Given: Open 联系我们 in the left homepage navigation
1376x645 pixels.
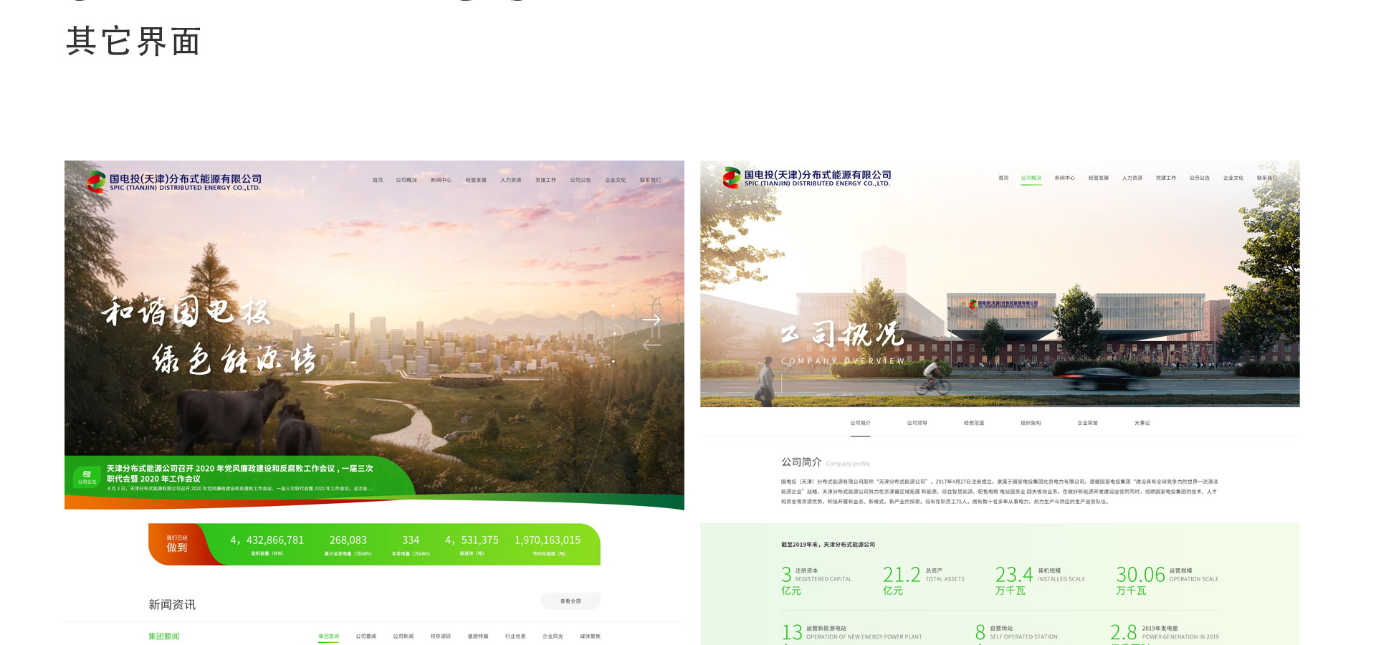Looking at the screenshot, I should 650,180.
